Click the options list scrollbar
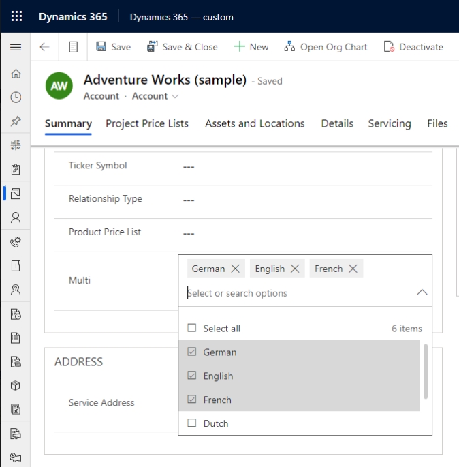The width and height of the screenshot is (459, 467). (x=426, y=372)
